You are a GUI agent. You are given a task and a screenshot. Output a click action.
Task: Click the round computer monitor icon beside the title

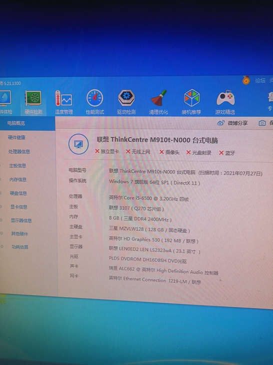click(x=78, y=144)
